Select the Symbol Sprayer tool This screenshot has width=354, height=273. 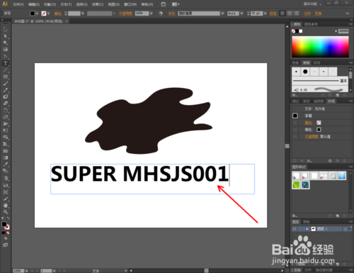pyautogui.click(x=6, y=178)
